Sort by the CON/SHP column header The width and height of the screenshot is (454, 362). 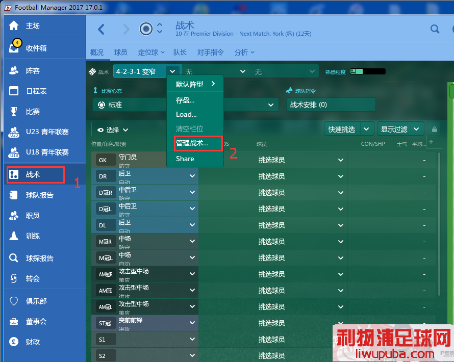(373, 144)
